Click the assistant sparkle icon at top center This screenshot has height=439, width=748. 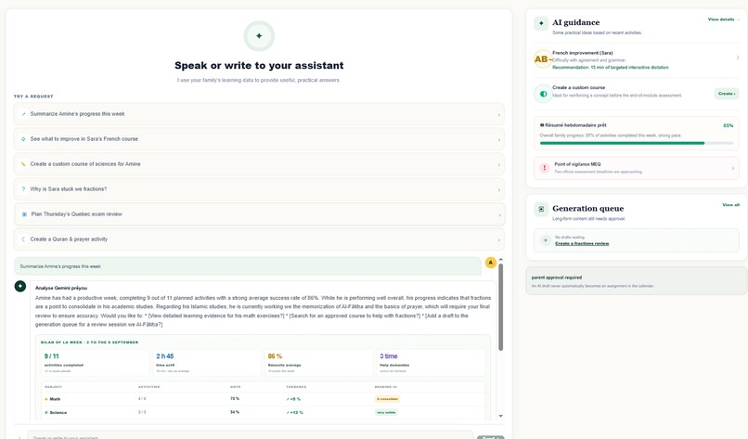pos(259,36)
